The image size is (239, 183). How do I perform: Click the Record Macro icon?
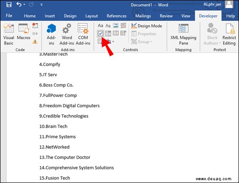35,25
